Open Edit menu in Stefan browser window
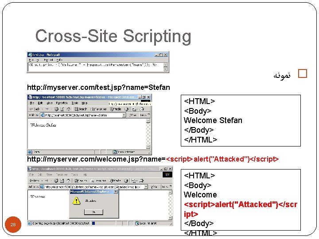 pos(40,103)
